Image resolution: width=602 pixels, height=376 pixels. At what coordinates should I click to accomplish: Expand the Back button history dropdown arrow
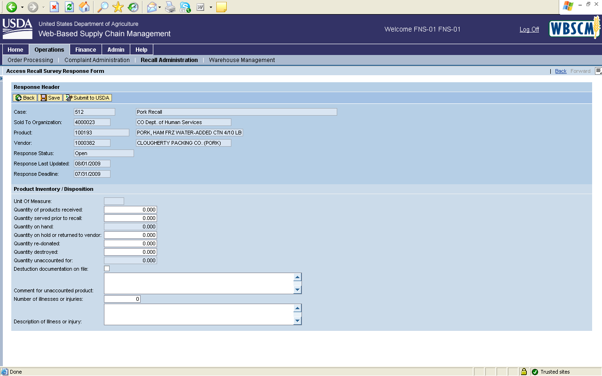[x=22, y=8]
